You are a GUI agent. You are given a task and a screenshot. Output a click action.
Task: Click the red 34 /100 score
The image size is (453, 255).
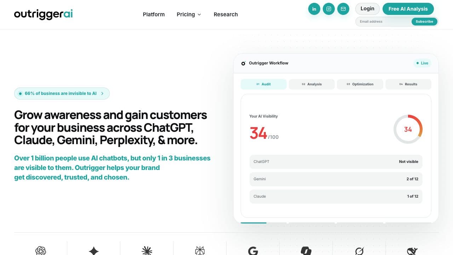click(264, 134)
